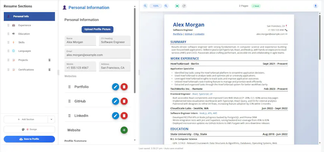This screenshot has height=152, width=324.
Task: Click the preview pane vertical scrollbar
Action: (x=320, y=37)
